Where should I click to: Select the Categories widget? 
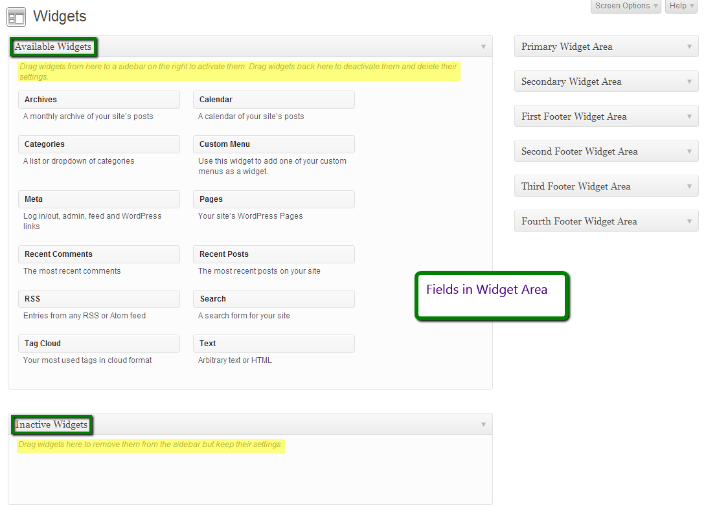pyautogui.click(x=98, y=144)
